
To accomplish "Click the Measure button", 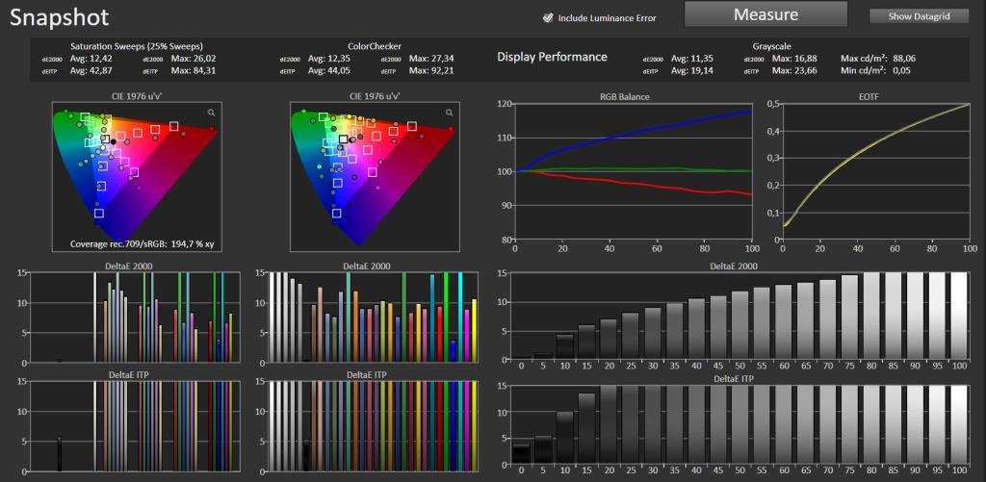I will pyautogui.click(x=765, y=14).
